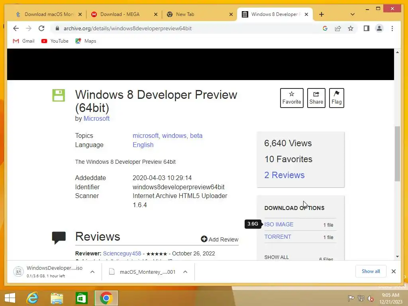Go back to the previous page
This screenshot has height=306, width=408.
point(16,28)
